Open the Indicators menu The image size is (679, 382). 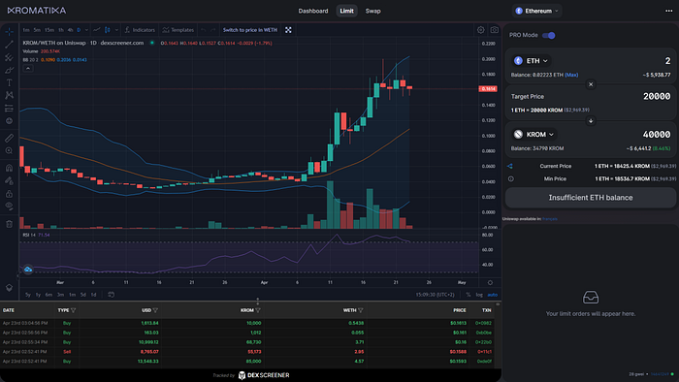pos(140,30)
